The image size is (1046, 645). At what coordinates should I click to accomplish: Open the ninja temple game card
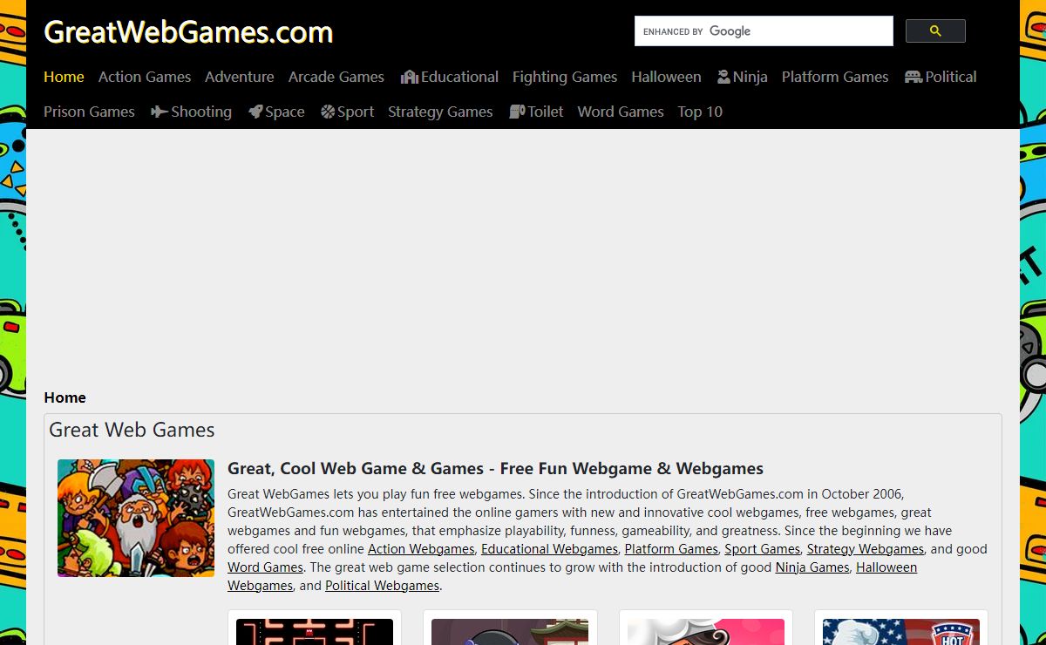coord(510,629)
